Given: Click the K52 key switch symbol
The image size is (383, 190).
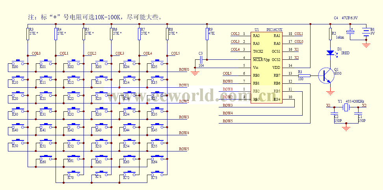Looking at the screenshot, I should pyautogui.click(x=74, y=142).
